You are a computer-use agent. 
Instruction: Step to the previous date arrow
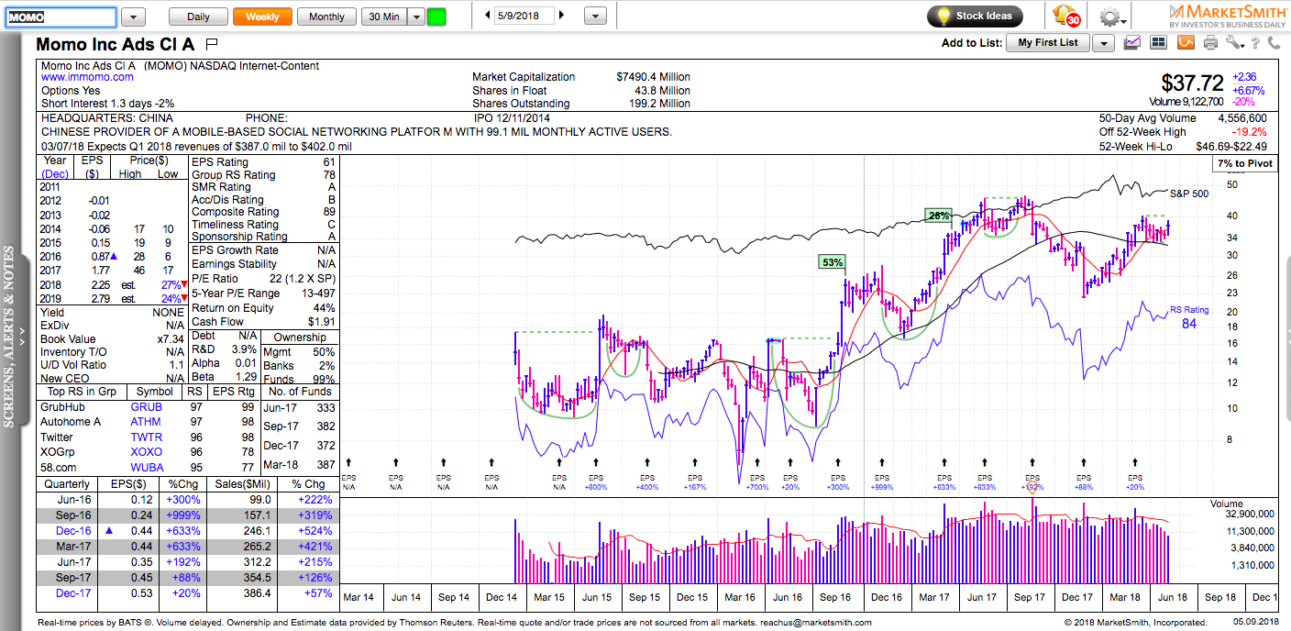click(x=488, y=16)
